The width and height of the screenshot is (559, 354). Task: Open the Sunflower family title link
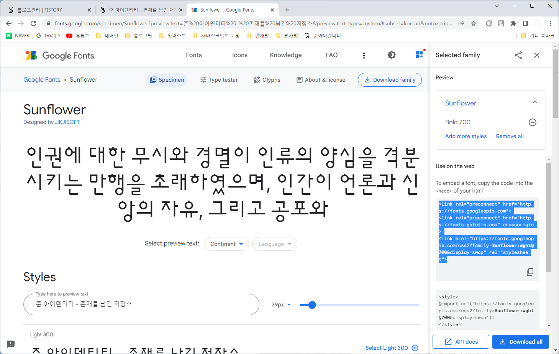[461, 103]
